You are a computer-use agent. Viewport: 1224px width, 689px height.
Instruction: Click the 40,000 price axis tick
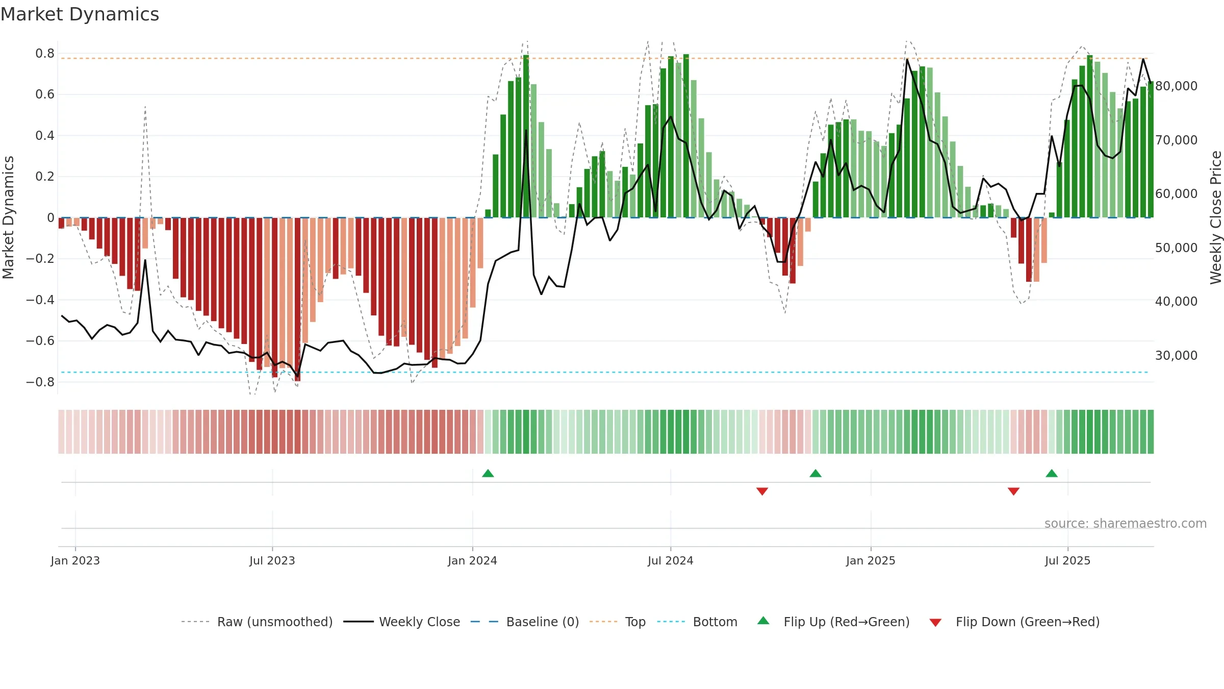point(1176,301)
